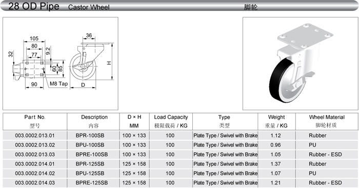359x188 pixels.
Task: Click the Part No. column header
Action: click(35, 121)
